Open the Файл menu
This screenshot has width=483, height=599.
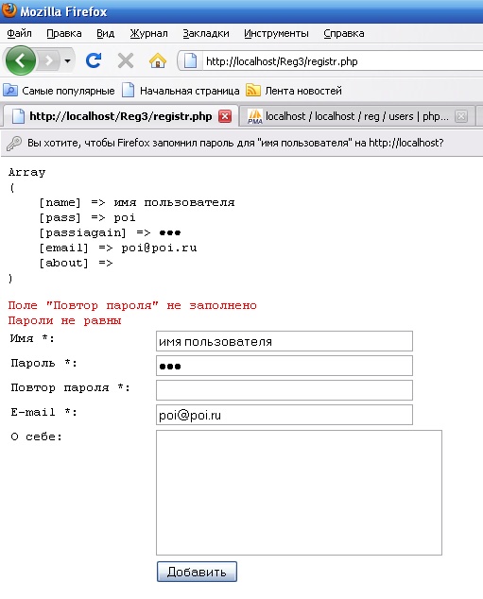19,34
